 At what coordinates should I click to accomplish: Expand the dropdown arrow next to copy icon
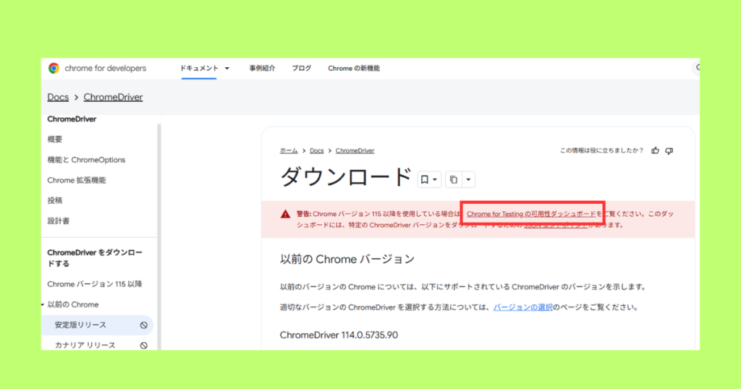(x=468, y=179)
